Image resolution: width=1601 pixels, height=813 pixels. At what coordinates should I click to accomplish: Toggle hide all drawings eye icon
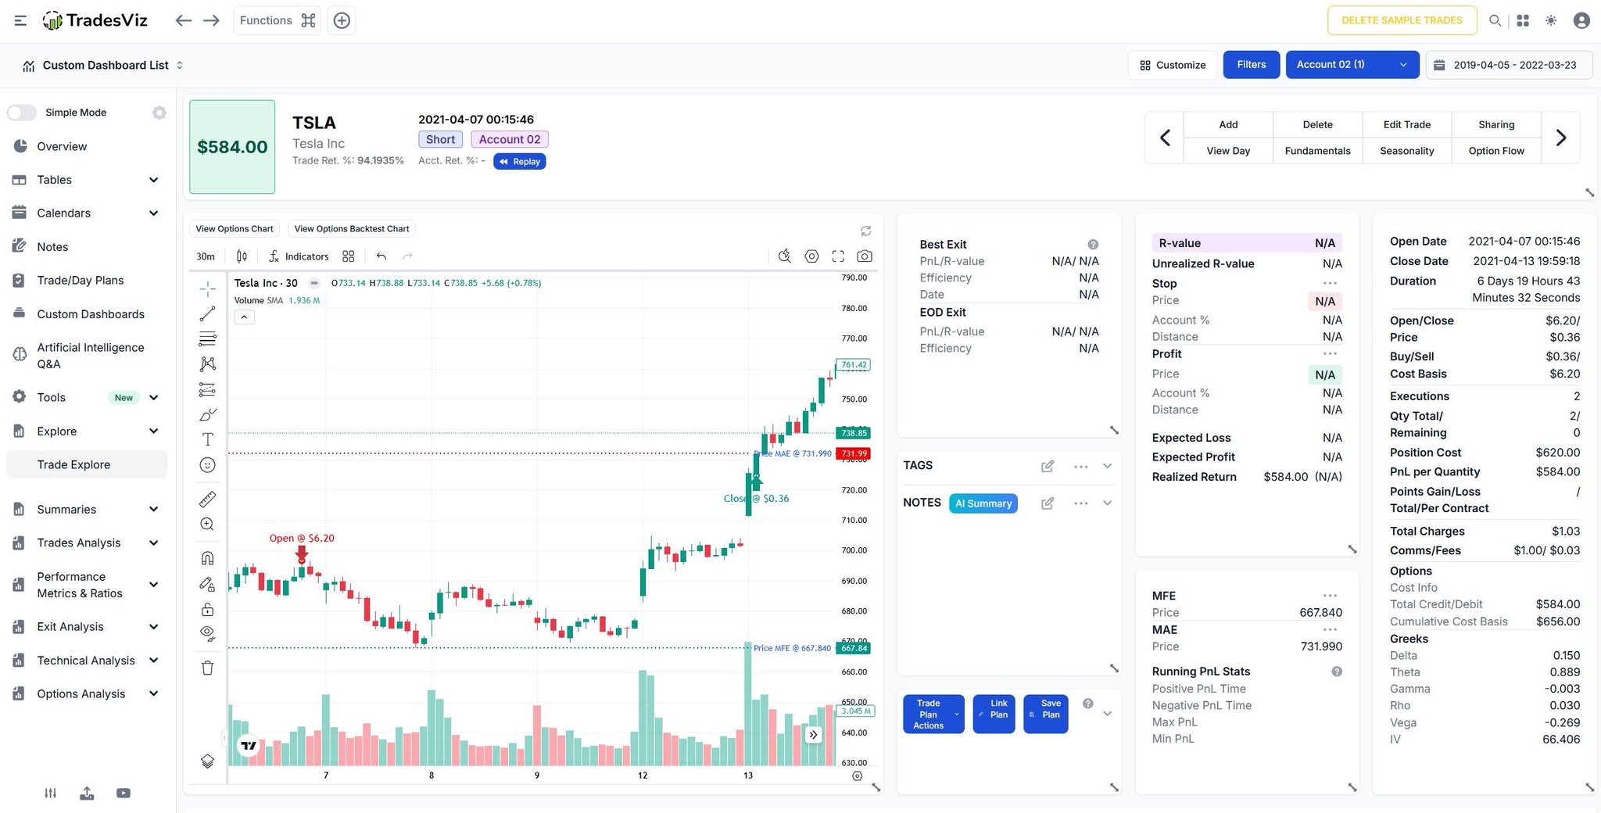pos(207,633)
